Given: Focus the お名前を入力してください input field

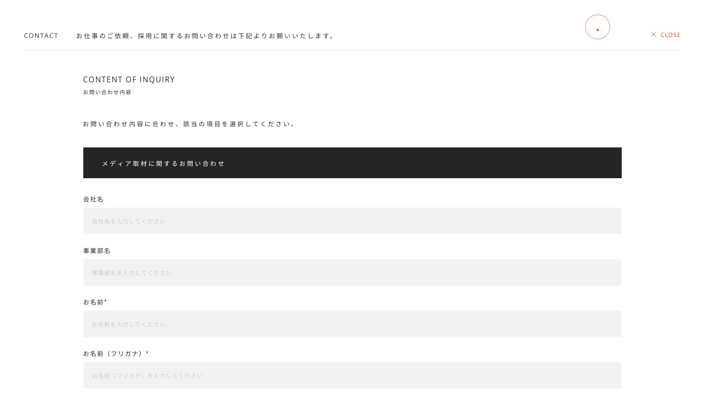Looking at the screenshot, I should (352, 324).
